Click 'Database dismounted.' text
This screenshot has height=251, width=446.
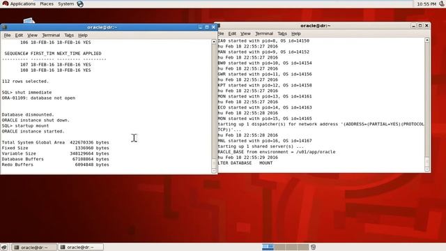point(28,114)
